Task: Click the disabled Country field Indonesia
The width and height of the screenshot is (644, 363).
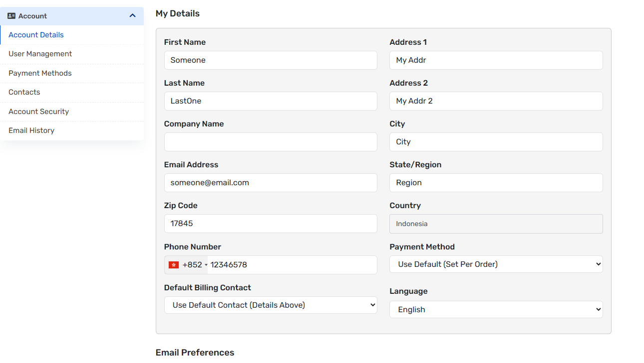Action: pyautogui.click(x=496, y=224)
